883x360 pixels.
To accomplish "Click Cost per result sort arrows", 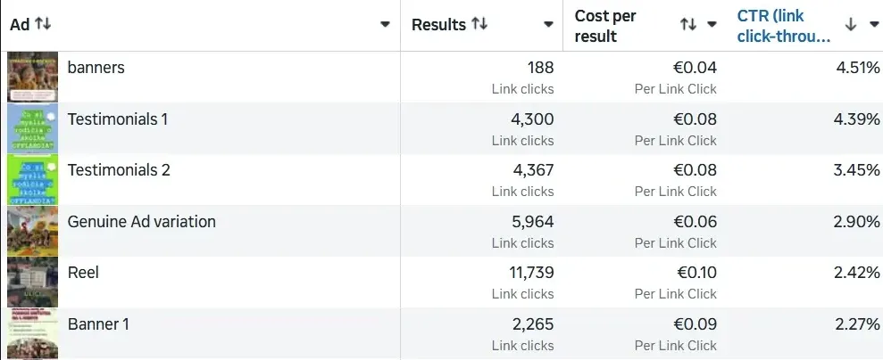I will click(688, 24).
